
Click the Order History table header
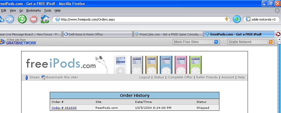point(135,96)
